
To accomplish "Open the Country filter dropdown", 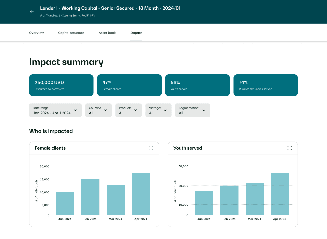I will tap(98, 110).
